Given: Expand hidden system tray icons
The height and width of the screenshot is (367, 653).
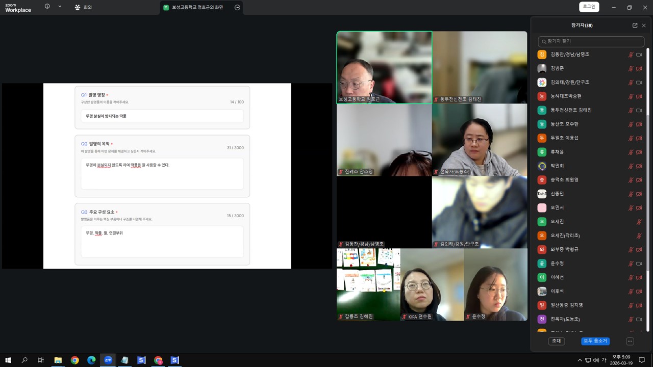Looking at the screenshot, I should pyautogui.click(x=580, y=360).
